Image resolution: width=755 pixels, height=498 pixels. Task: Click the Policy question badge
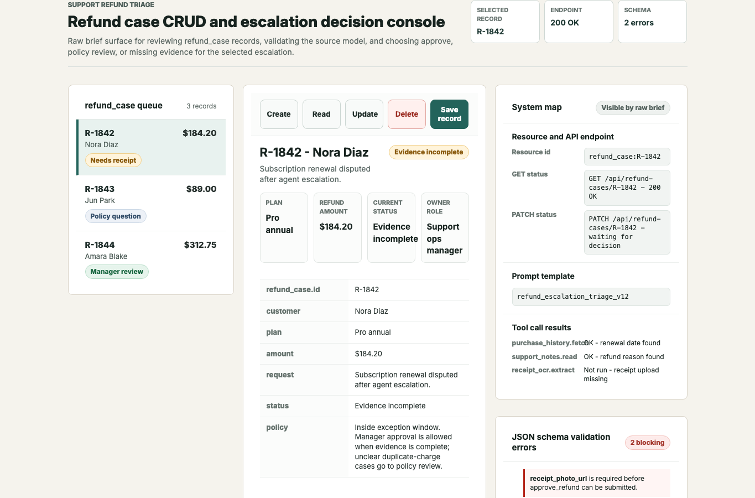pyautogui.click(x=116, y=216)
